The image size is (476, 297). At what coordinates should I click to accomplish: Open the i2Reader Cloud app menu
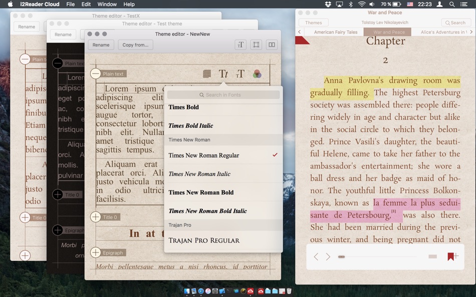point(40,4)
